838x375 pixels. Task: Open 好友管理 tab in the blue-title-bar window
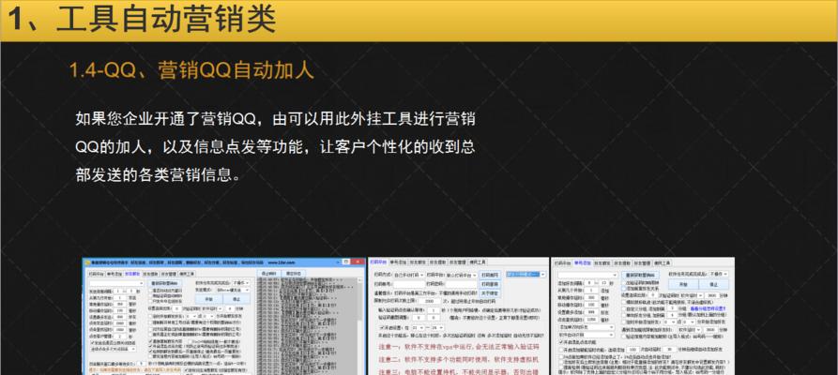click(x=169, y=274)
